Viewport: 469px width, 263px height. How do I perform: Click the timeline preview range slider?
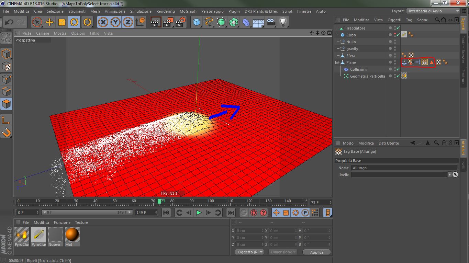click(x=87, y=213)
